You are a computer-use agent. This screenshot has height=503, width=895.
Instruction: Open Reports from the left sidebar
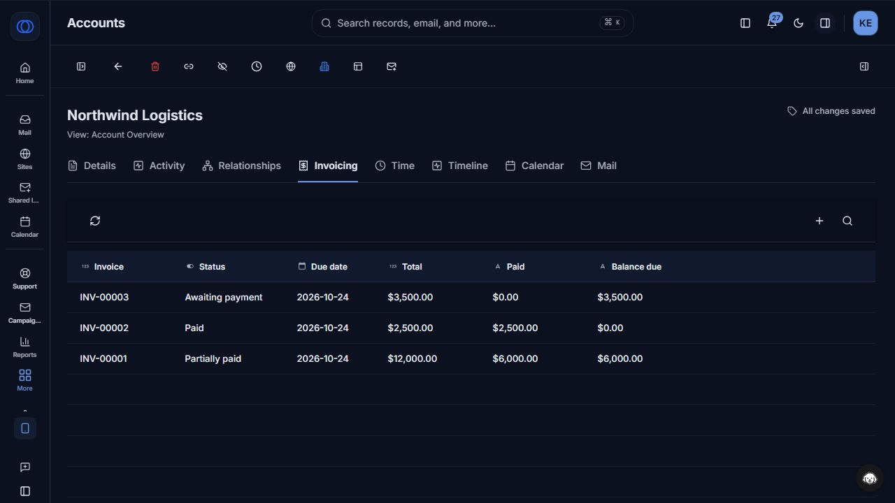[24, 347]
